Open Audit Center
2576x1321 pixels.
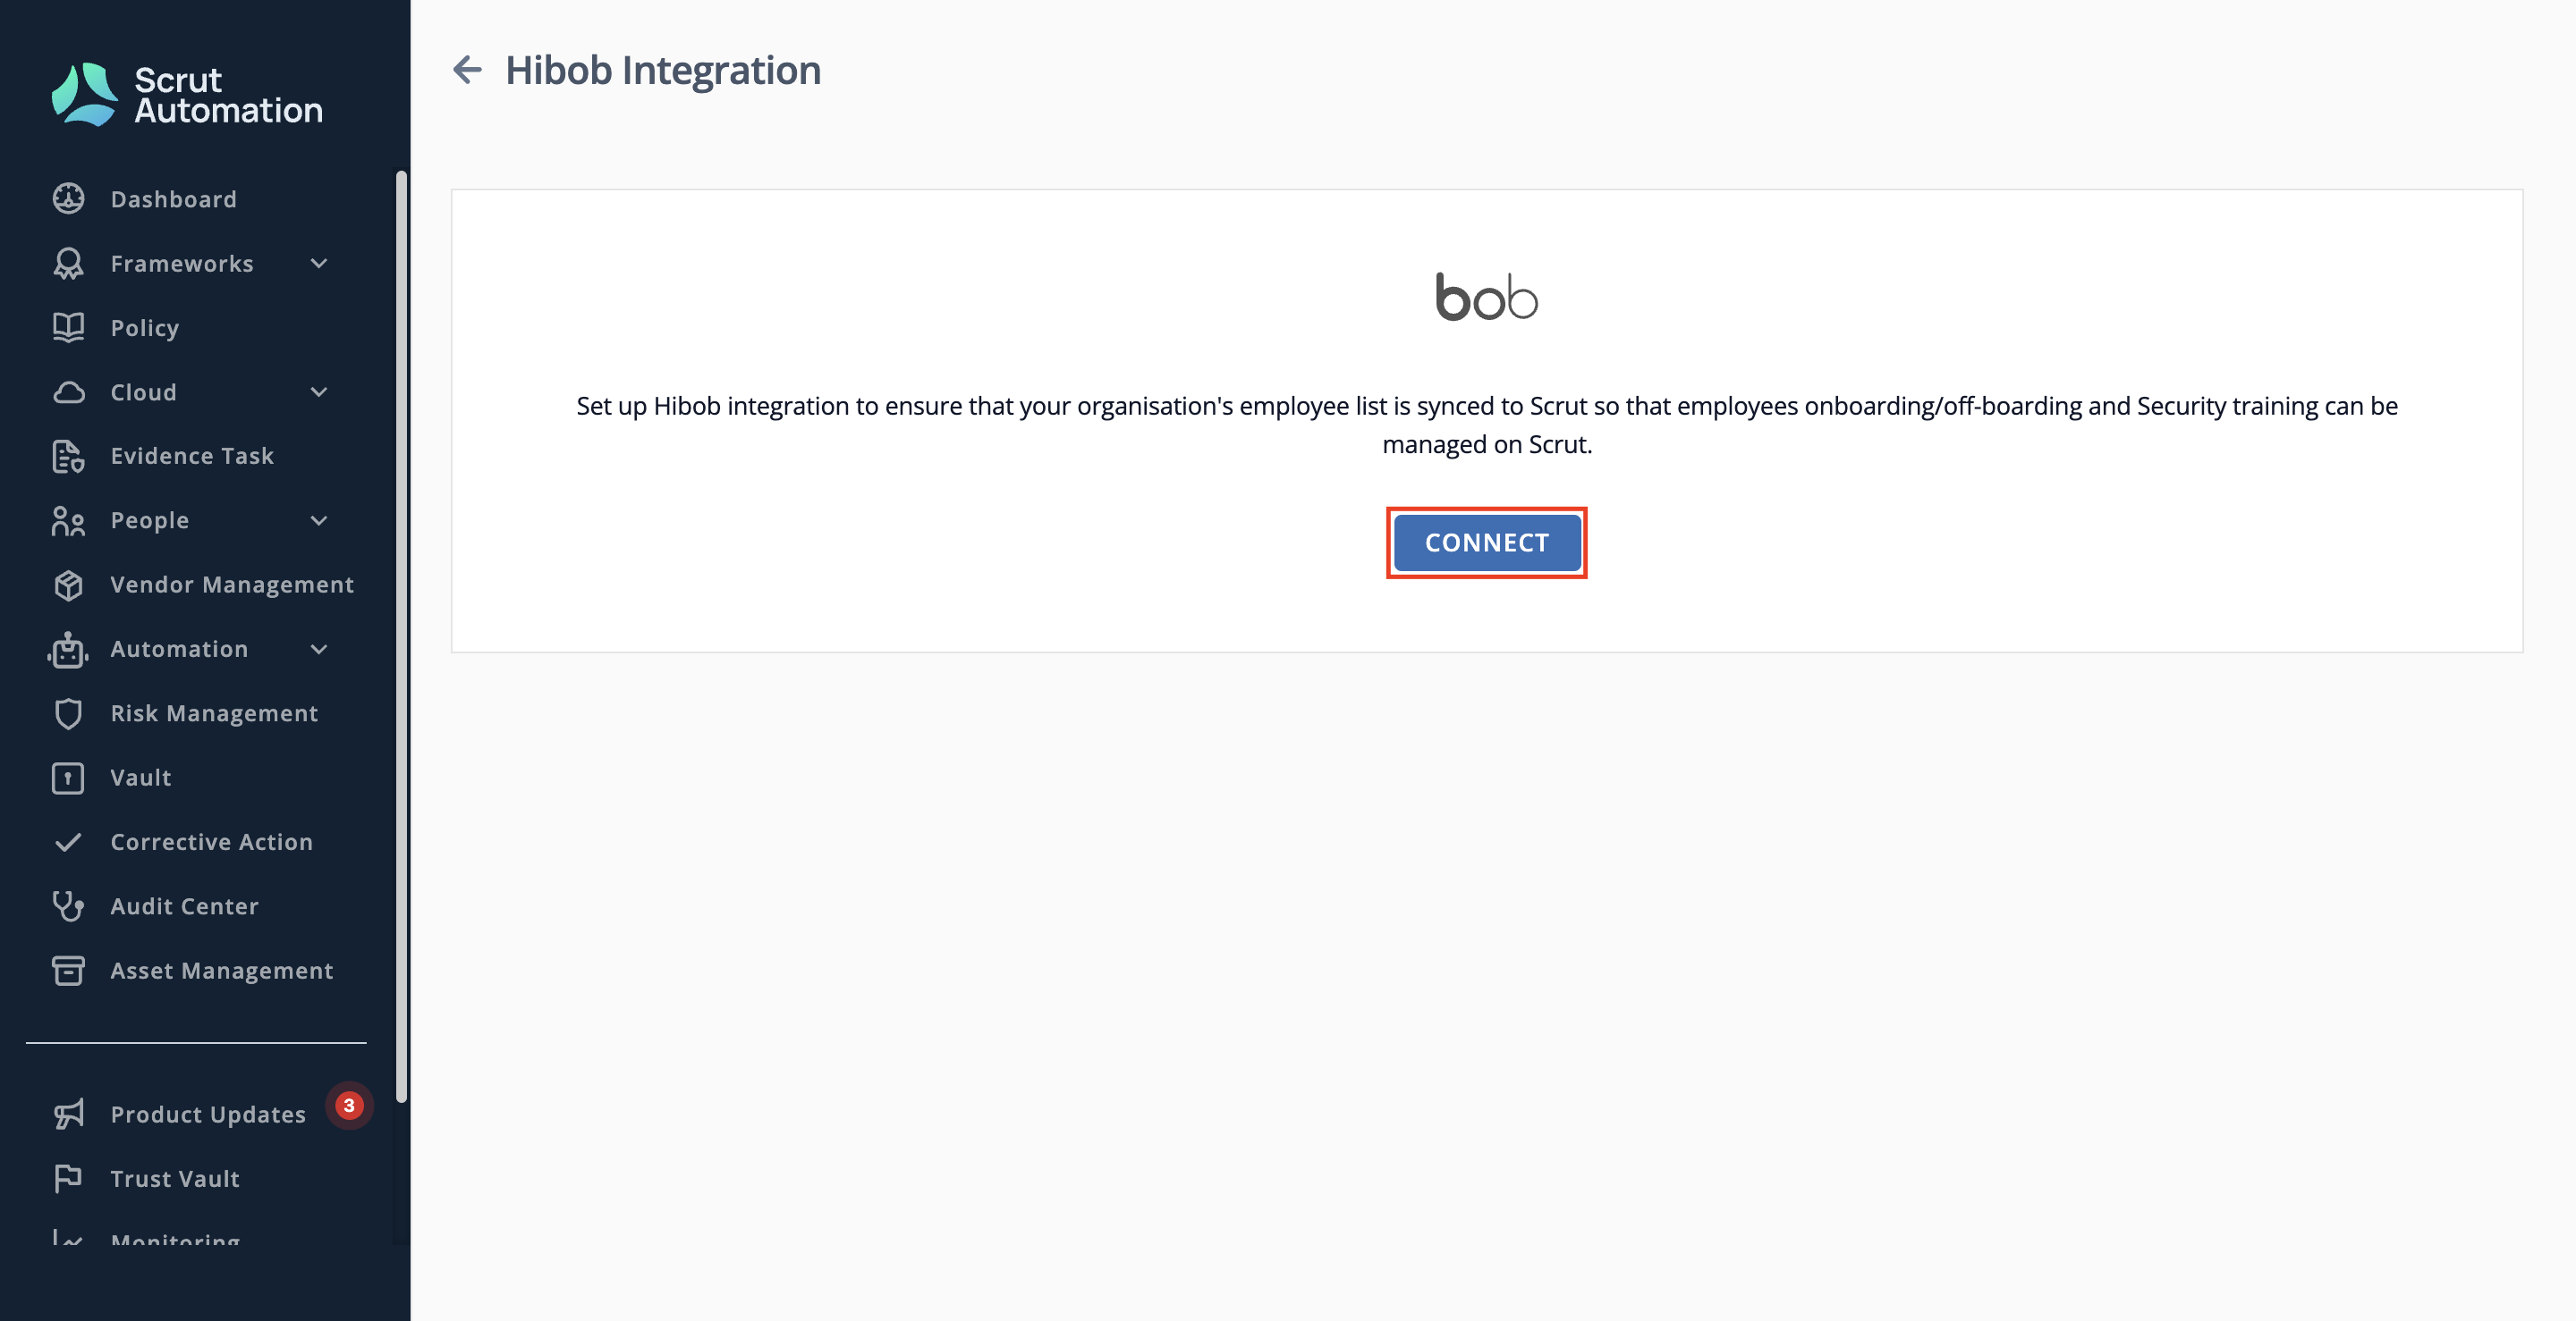click(184, 906)
